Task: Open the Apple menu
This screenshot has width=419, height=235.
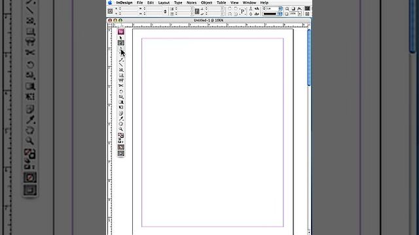Action: [x=110, y=3]
